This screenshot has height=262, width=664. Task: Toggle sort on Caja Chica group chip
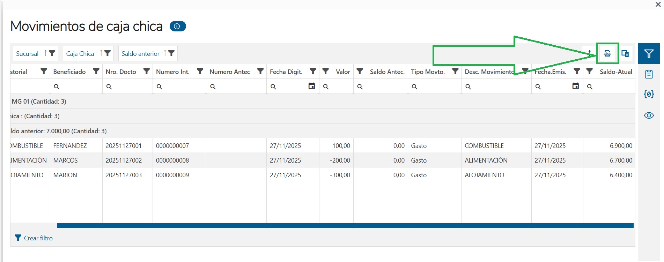[x=101, y=53]
